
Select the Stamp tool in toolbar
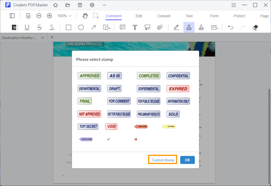[189, 28]
